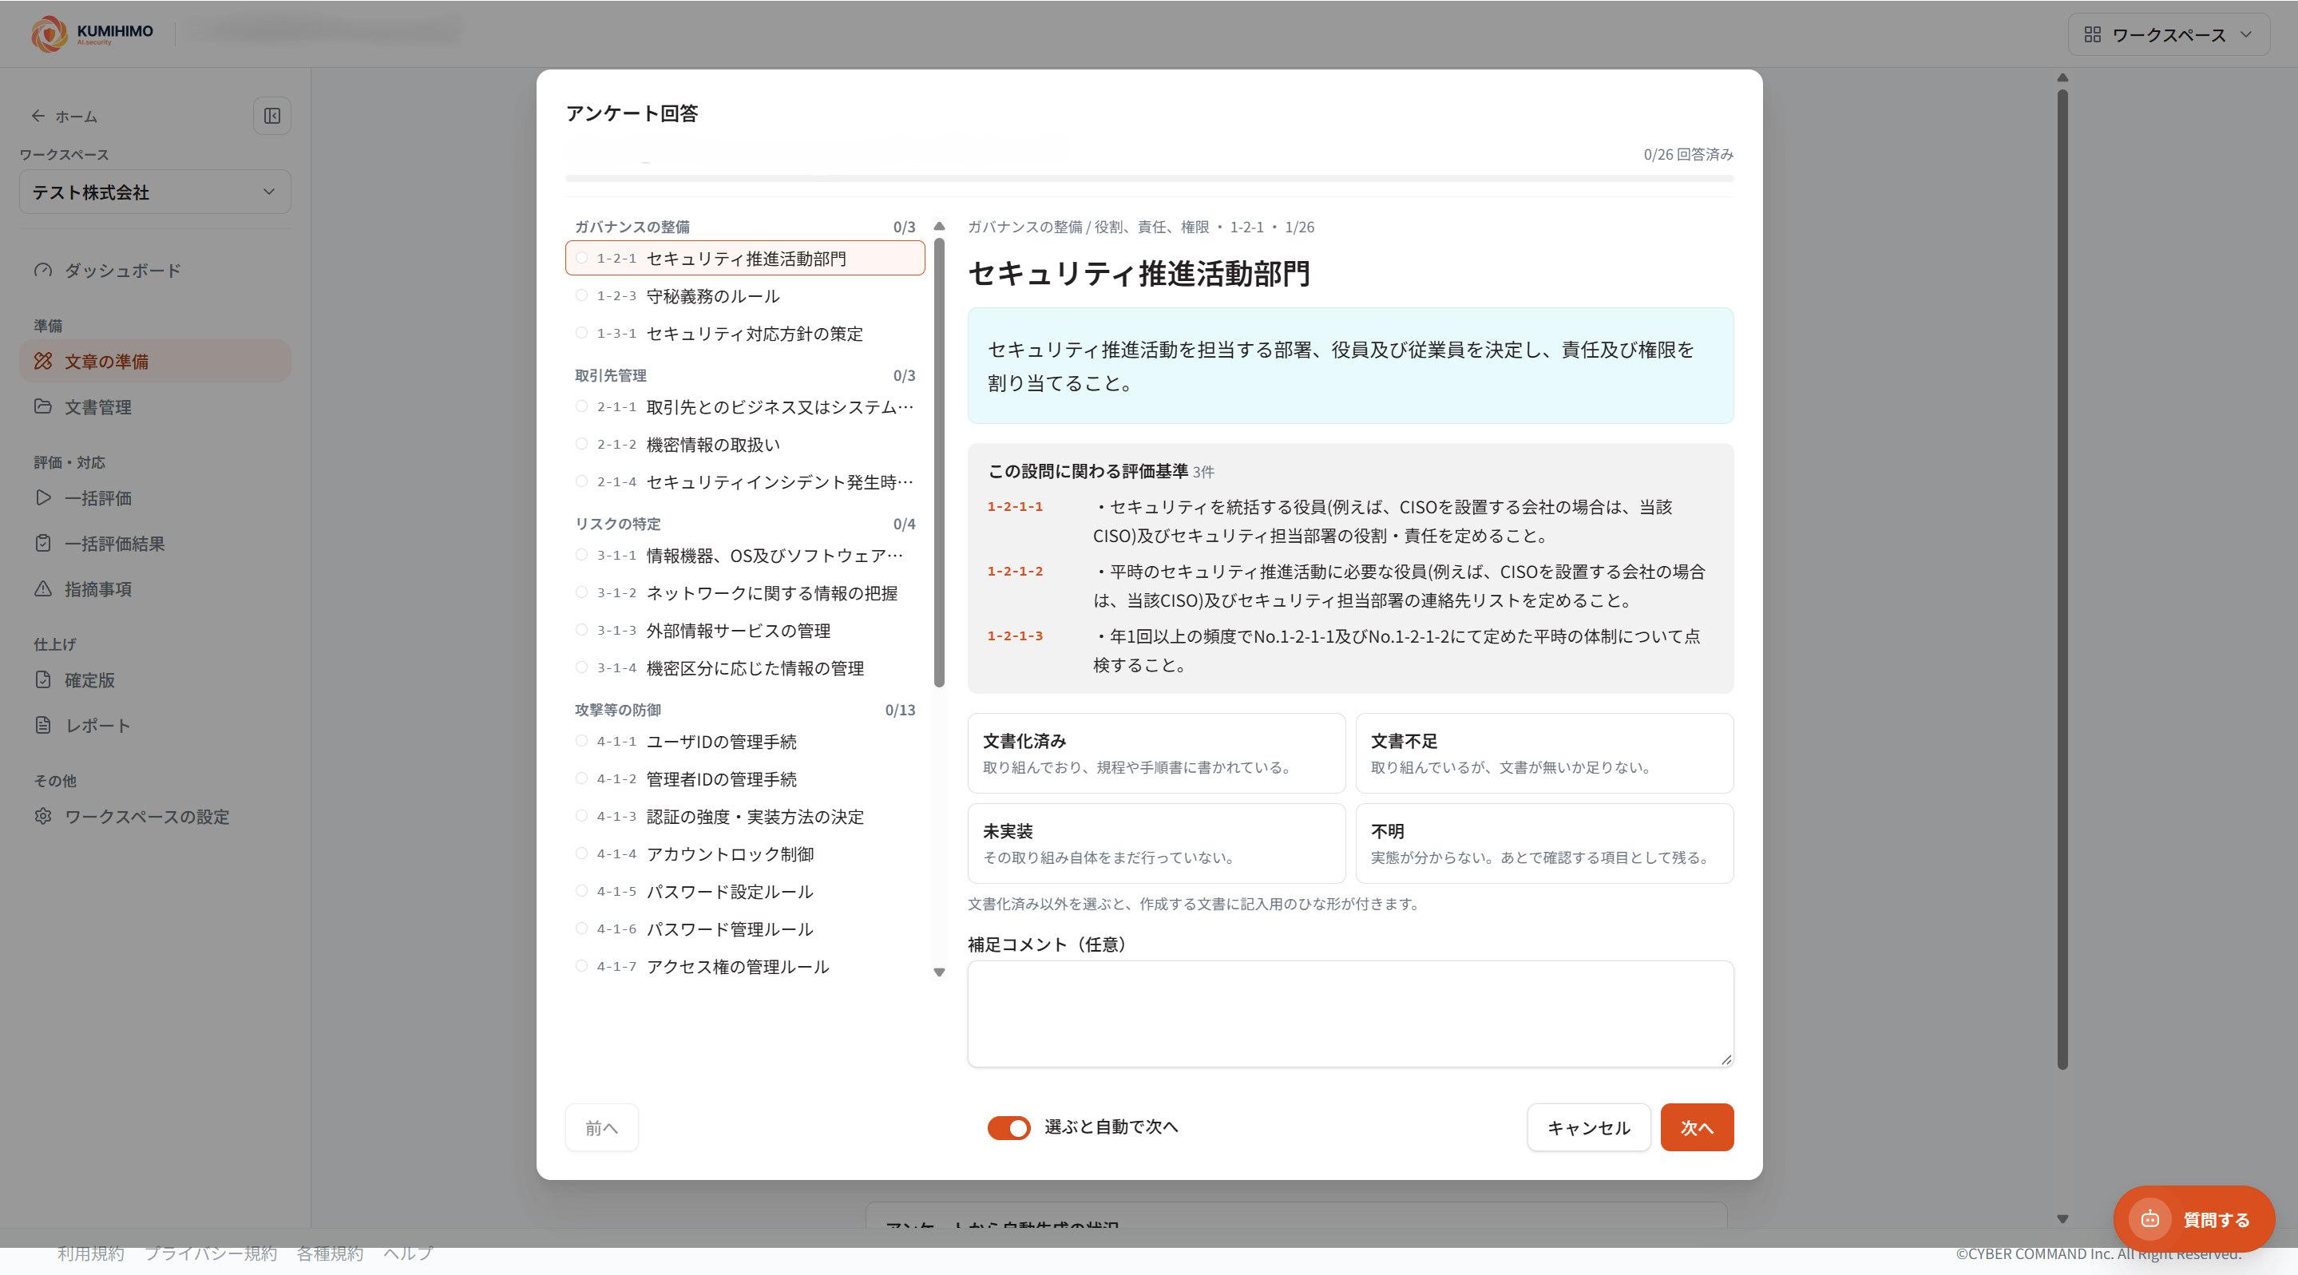Viewport: 2298px width, 1275px height.
Task: Select 文章の準備 icon in sidebar
Action: 43,362
